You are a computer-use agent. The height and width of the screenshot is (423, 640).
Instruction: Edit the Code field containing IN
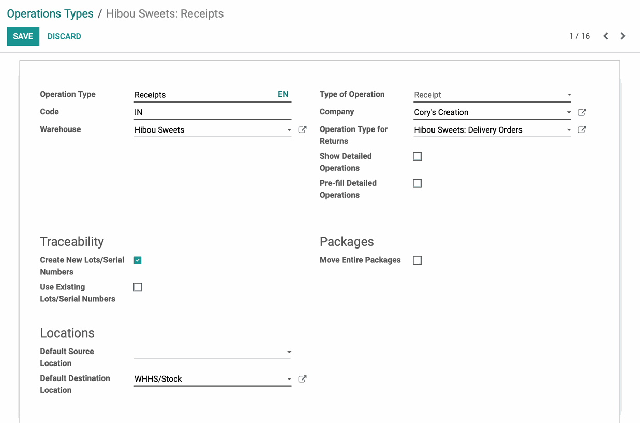click(213, 112)
